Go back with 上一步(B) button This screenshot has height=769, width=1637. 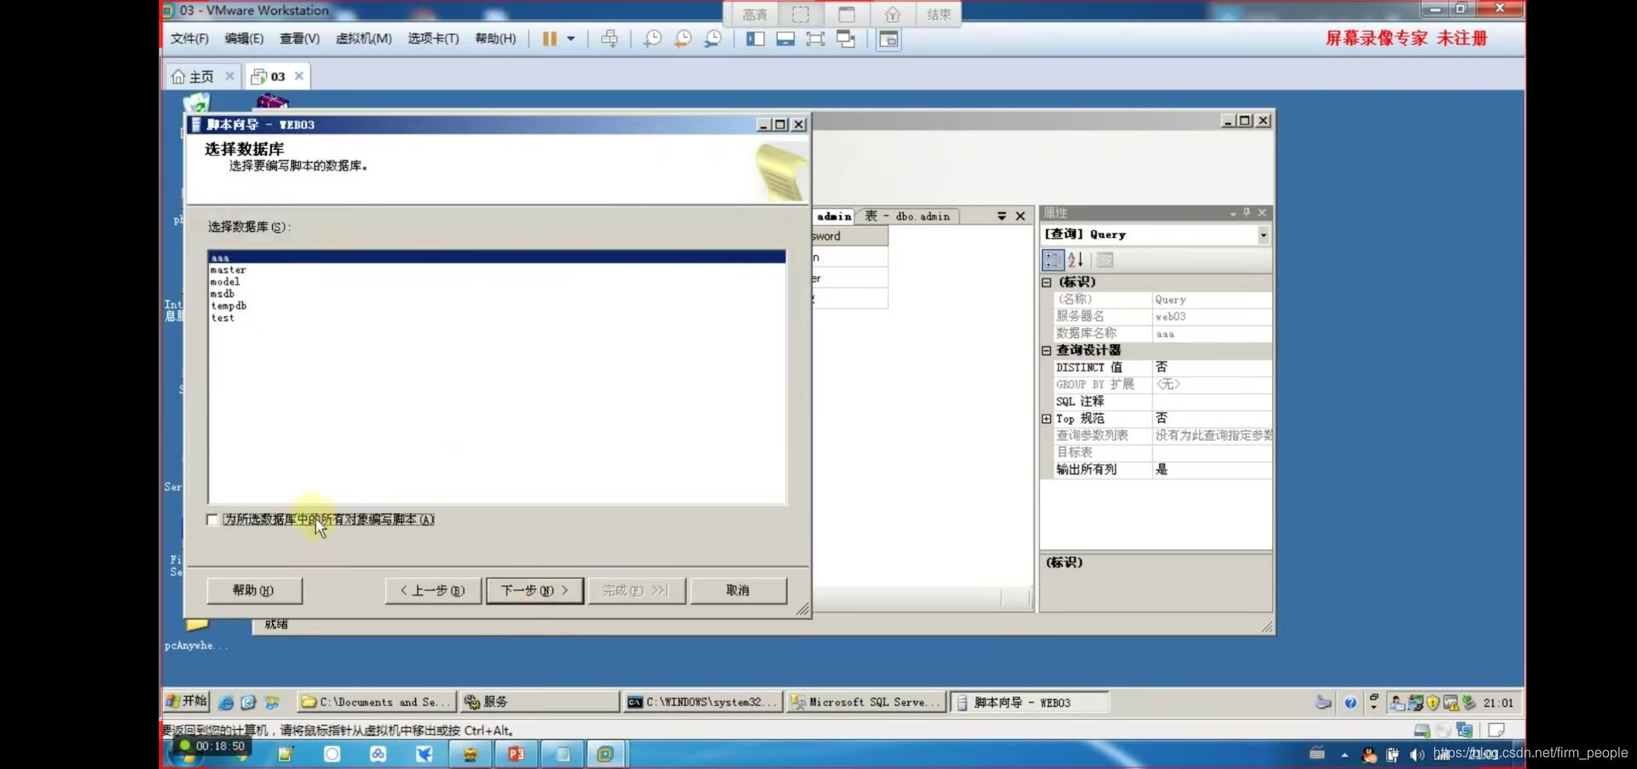coord(432,590)
